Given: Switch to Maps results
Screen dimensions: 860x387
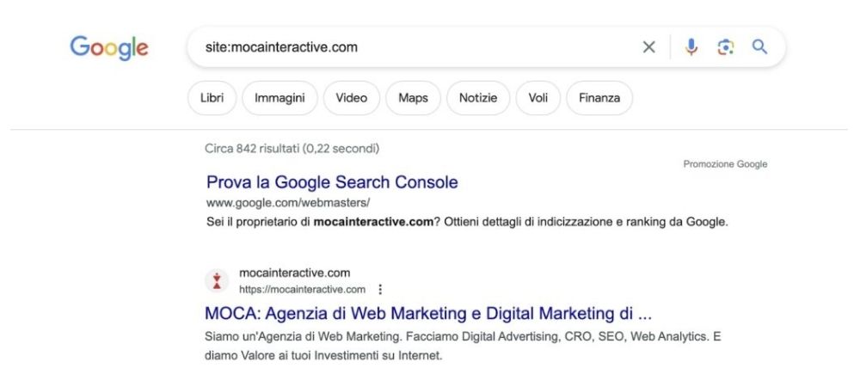Looking at the screenshot, I should (413, 98).
